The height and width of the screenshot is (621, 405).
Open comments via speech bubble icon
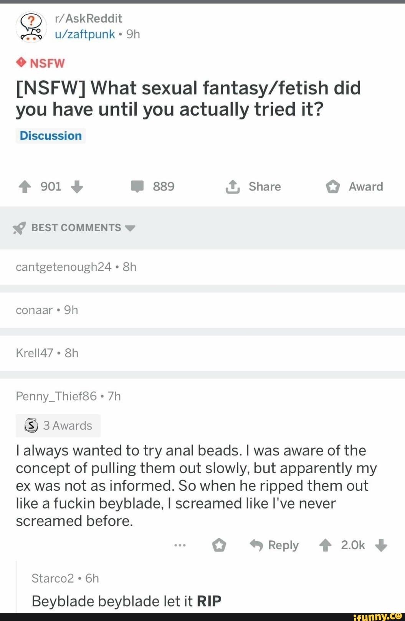[137, 187]
